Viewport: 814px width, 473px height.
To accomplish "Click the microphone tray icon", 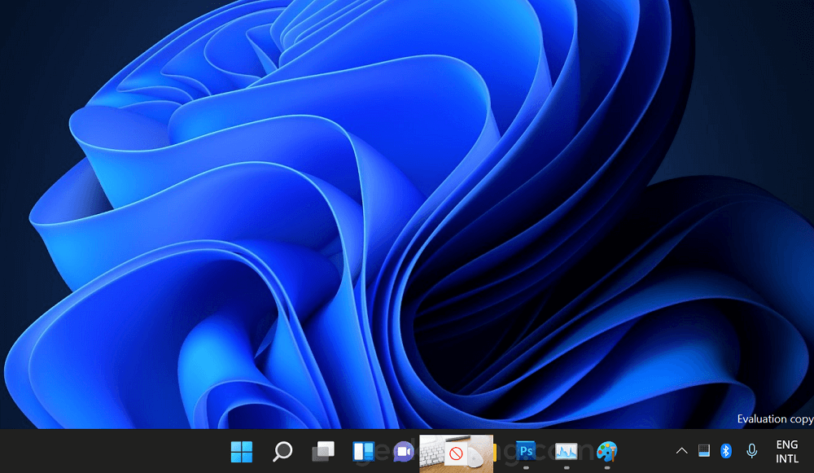I will coord(751,451).
